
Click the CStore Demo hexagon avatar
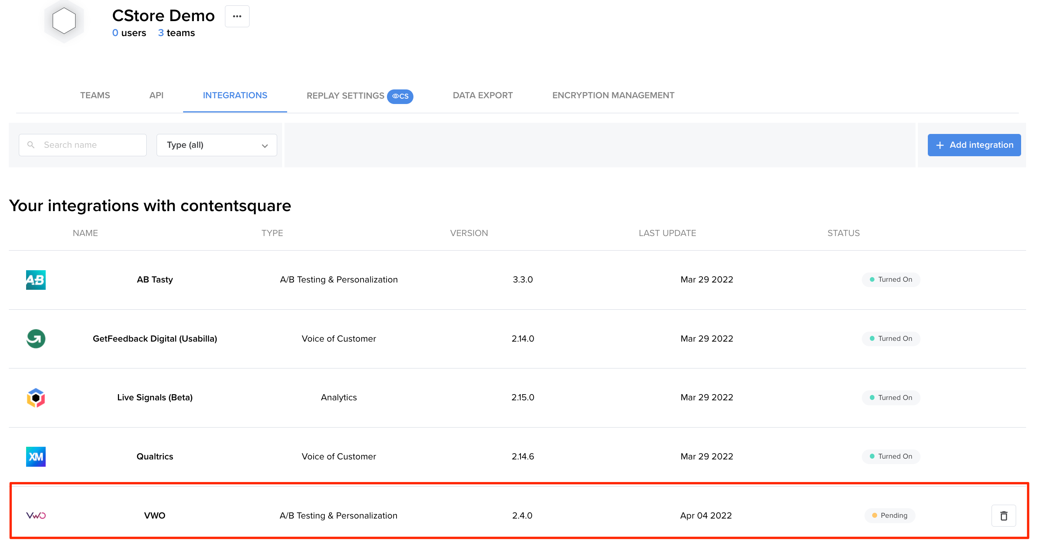pos(64,21)
